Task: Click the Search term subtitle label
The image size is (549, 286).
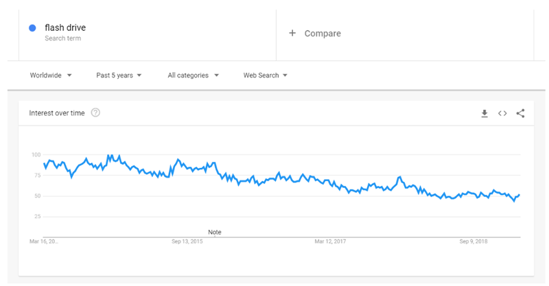Action: pos(62,38)
